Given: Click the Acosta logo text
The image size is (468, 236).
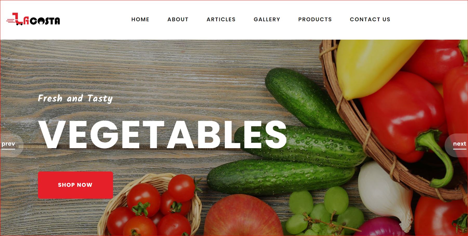Looking at the screenshot, I should pos(42,21).
